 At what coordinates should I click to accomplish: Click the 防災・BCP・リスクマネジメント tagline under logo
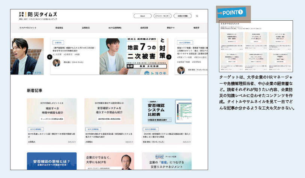coord(38,19)
